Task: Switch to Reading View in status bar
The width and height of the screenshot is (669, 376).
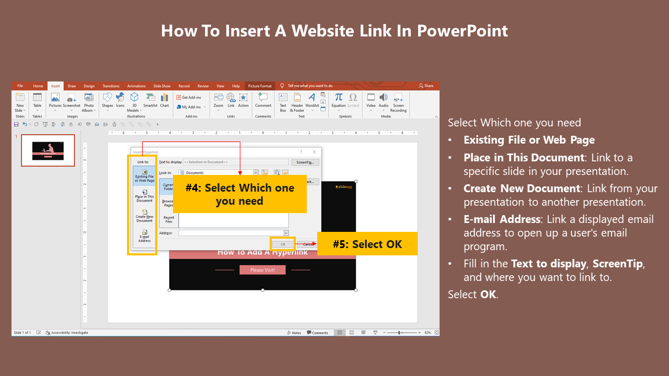Action: (x=363, y=333)
